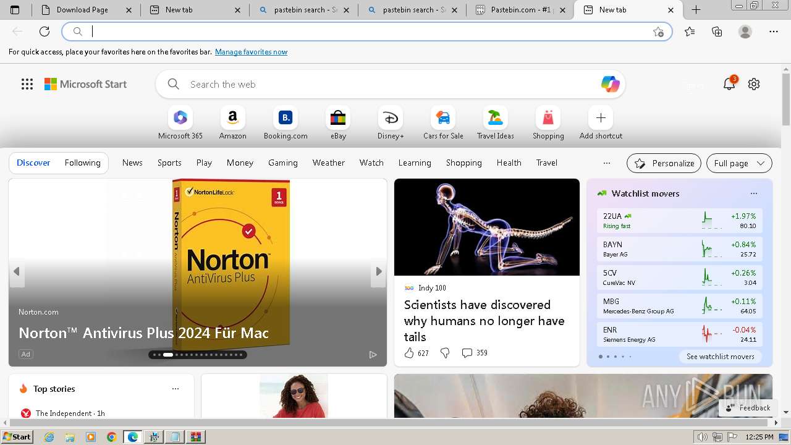Expand the Full page layout dropdown
The image size is (791, 445).
coord(739,163)
